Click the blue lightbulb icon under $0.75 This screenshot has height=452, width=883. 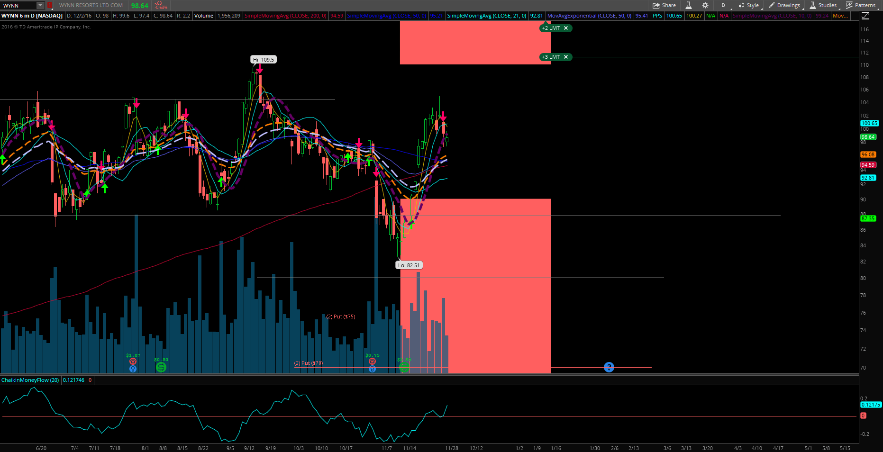point(373,369)
